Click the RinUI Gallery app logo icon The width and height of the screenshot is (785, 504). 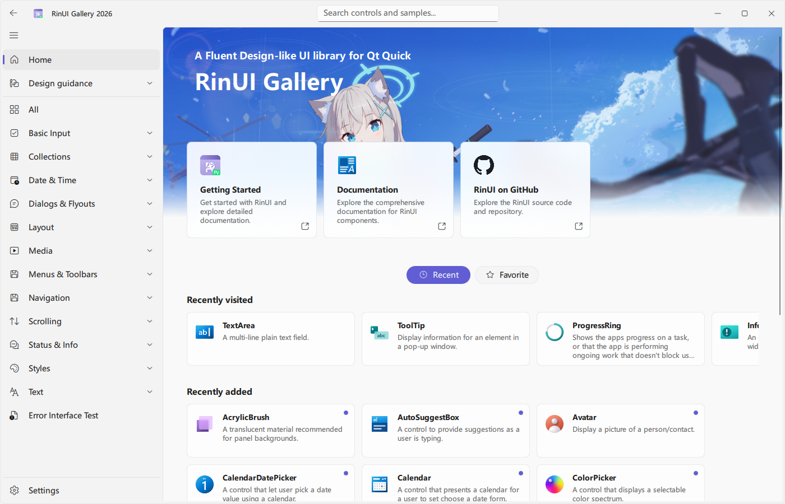point(38,13)
